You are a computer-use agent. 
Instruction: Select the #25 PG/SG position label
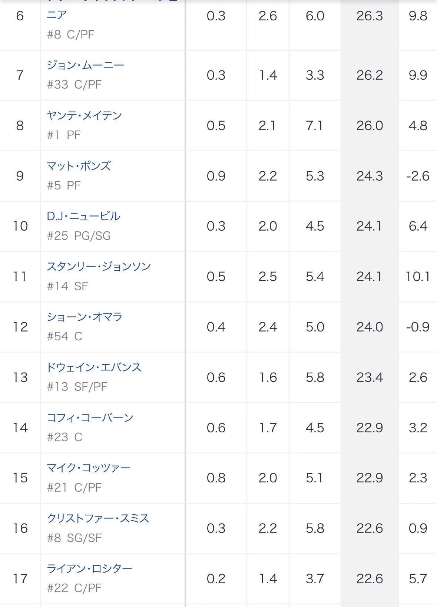coord(79,236)
